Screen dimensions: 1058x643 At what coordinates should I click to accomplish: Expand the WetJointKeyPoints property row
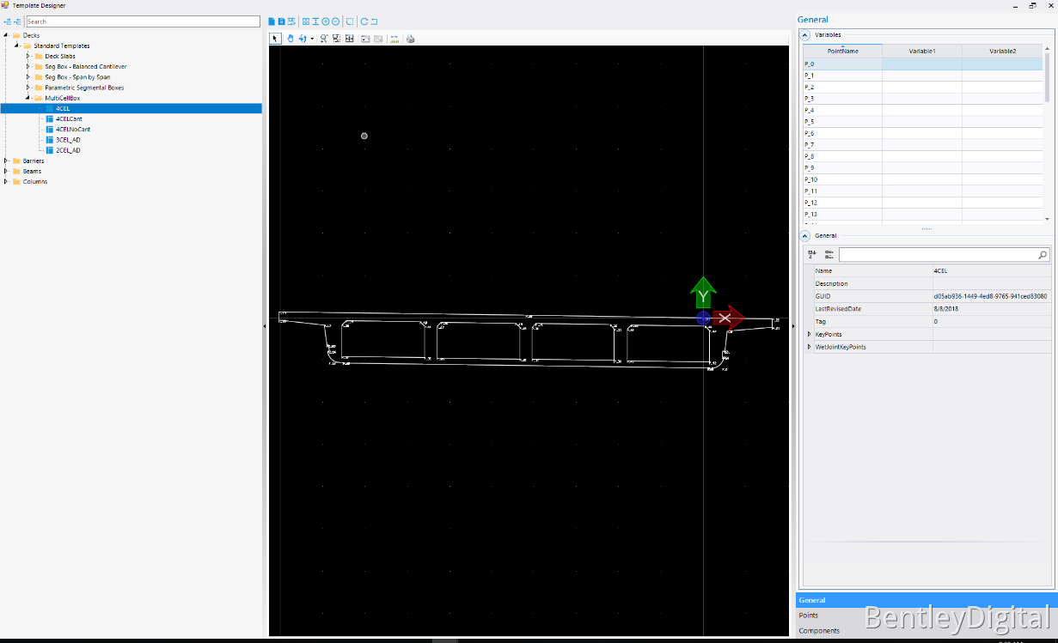809,347
